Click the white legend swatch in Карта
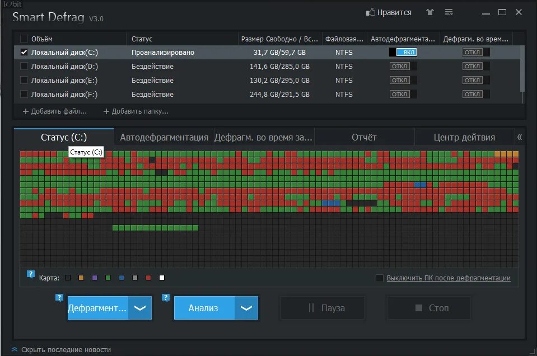 (x=162, y=278)
